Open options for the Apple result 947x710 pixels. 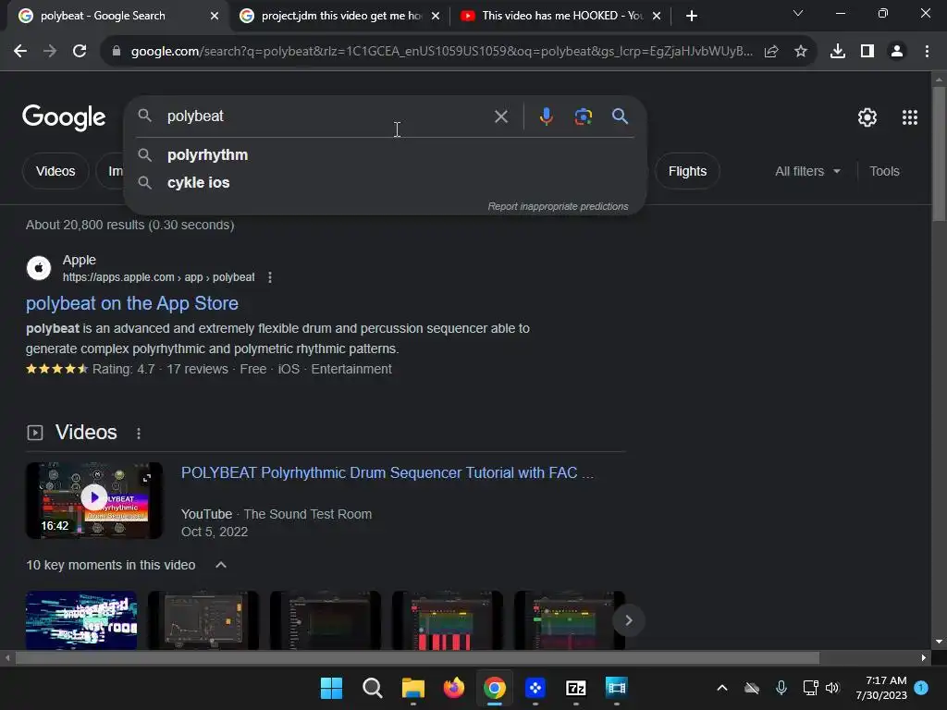[270, 277]
